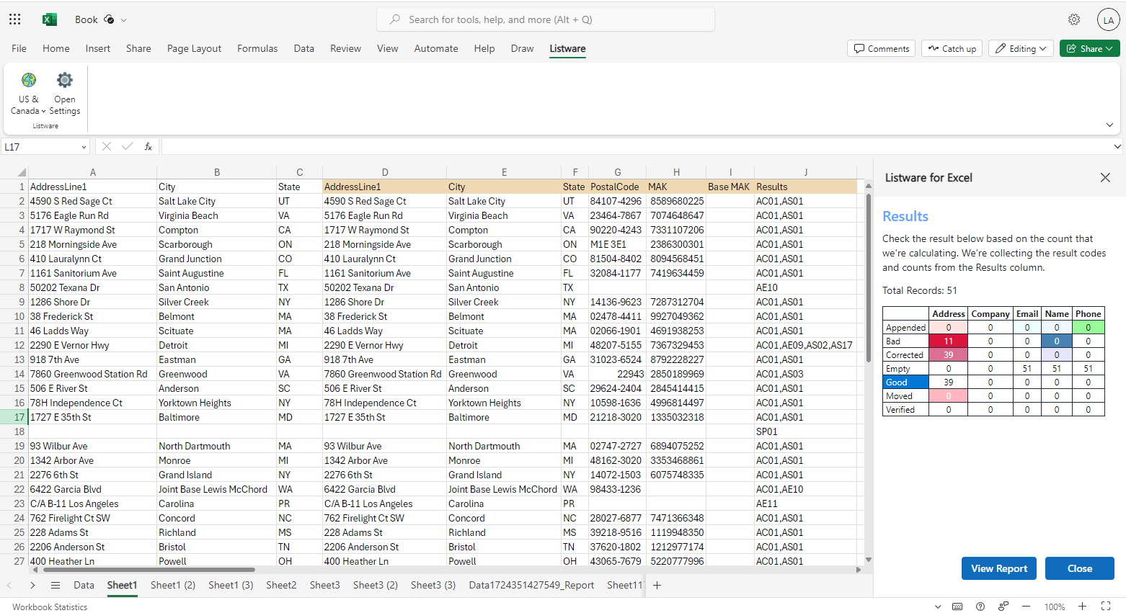This screenshot has height=613, width=1126.
Task: Click the vertical scrollbar down arrow
Action: pos(868,560)
